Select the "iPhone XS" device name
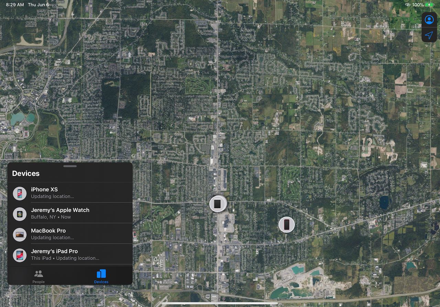440x307 pixels. coord(44,190)
